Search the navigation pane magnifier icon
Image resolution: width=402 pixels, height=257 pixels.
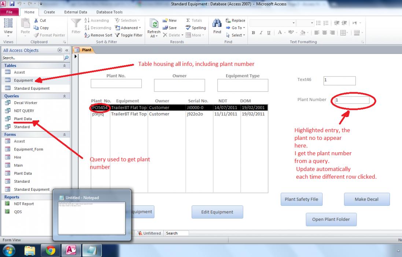(66, 58)
